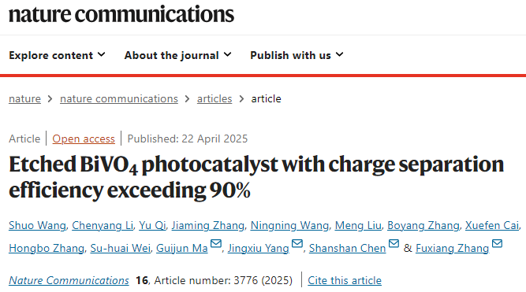Open nature communications breadcrumb link

(x=119, y=99)
